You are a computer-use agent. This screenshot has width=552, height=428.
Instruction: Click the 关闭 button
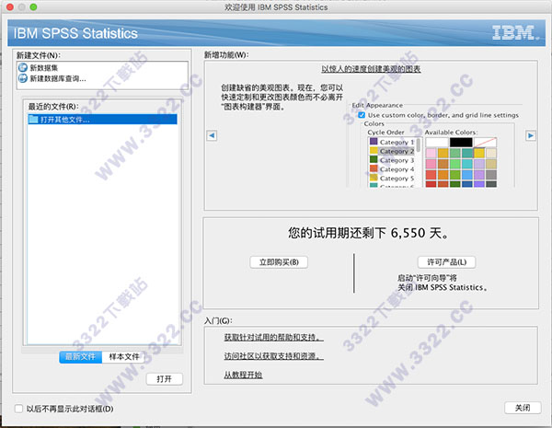coord(523,408)
